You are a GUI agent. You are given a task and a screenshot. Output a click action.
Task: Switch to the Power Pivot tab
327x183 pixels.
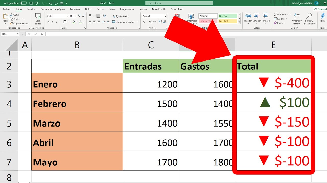(177, 9)
